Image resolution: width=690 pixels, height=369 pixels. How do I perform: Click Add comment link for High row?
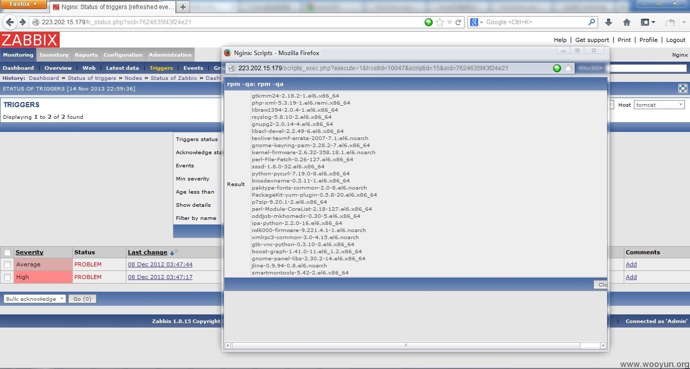coord(631,277)
